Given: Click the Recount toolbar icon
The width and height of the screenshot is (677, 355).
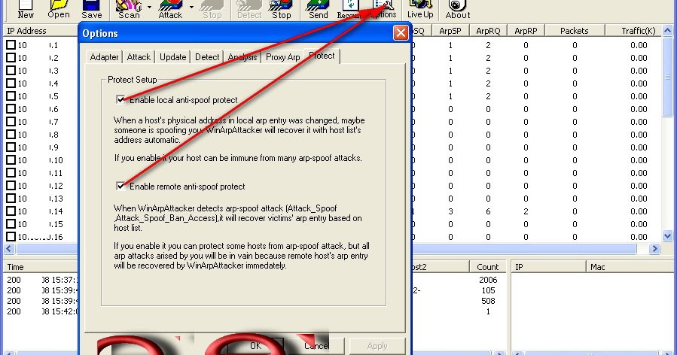Looking at the screenshot, I should tap(350, 10).
